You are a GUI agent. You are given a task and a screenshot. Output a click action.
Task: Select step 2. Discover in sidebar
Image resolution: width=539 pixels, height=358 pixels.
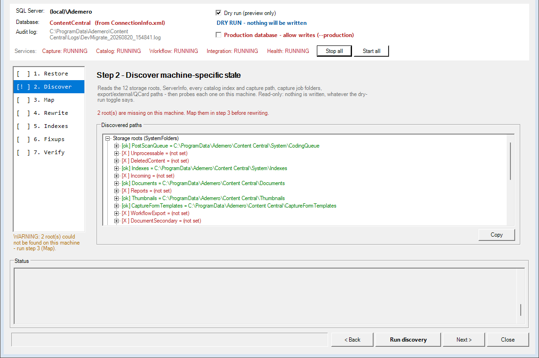pyautogui.click(x=49, y=87)
